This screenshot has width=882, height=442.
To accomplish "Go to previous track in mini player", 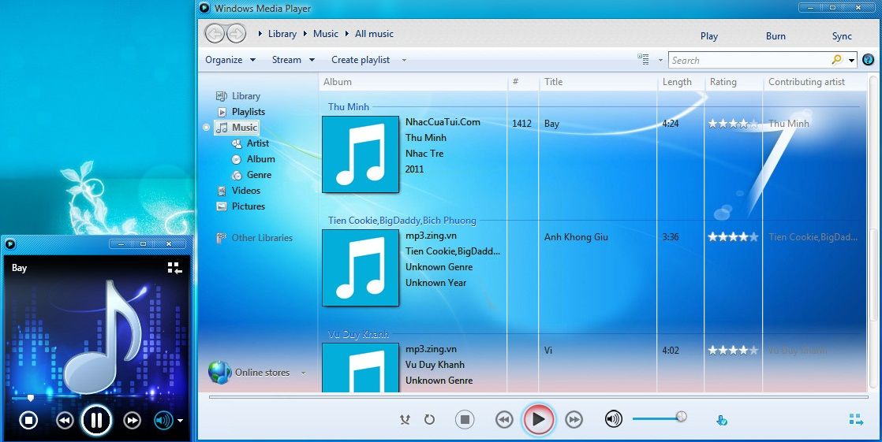I will tap(65, 420).
